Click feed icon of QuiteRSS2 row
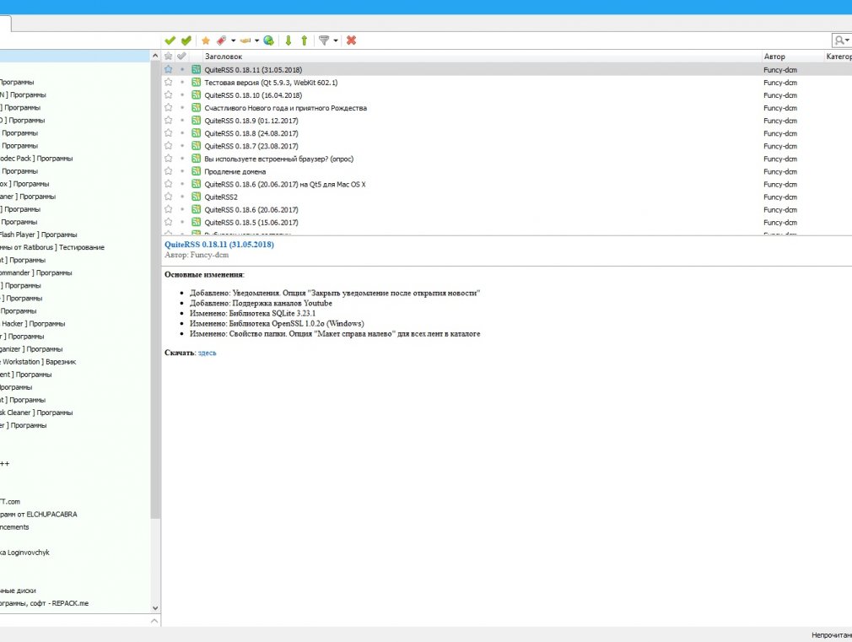The height and width of the screenshot is (642, 852). 197,197
